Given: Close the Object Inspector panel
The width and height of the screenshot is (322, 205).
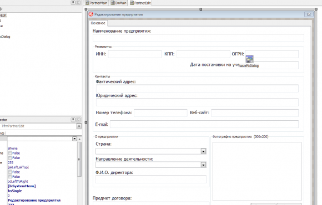Looking at the screenshot, I should pyautogui.click(x=78, y=120).
